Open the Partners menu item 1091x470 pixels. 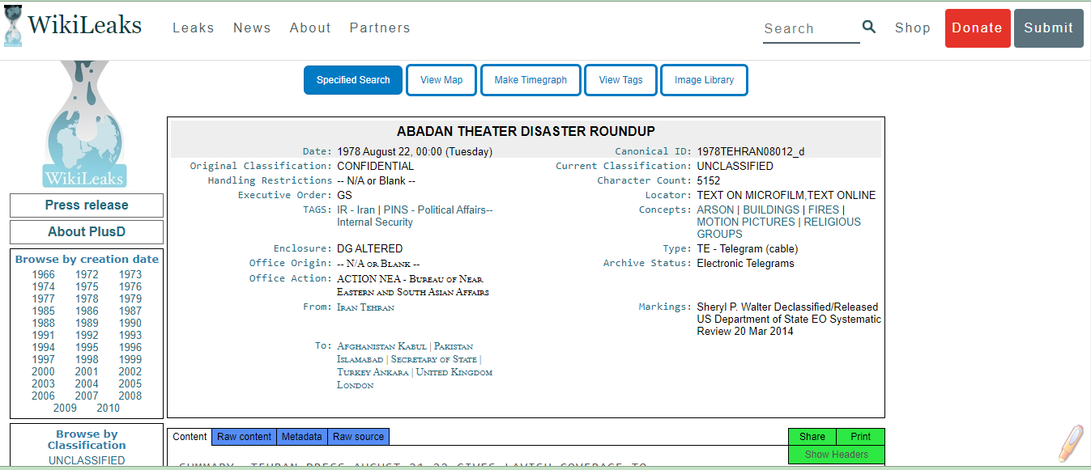(380, 28)
